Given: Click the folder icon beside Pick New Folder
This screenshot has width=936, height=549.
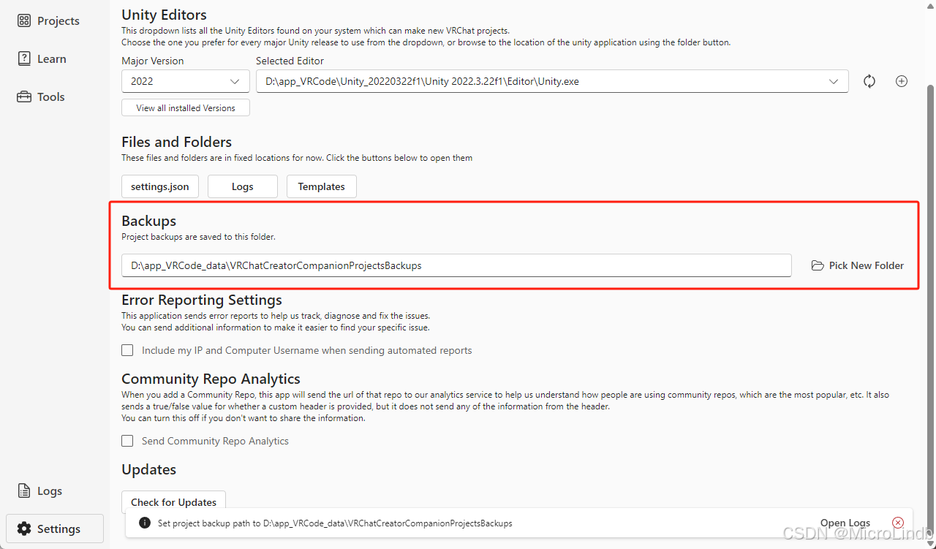Looking at the screenshot, I should (x=818, y=265).
